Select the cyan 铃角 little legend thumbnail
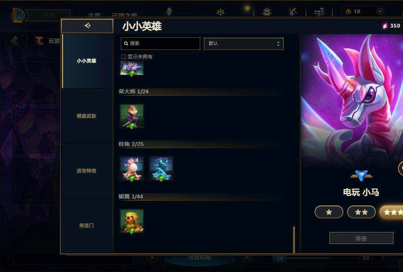Image resolution: width=403 pixels, height=272 pixels. click(x=161, y=168)
